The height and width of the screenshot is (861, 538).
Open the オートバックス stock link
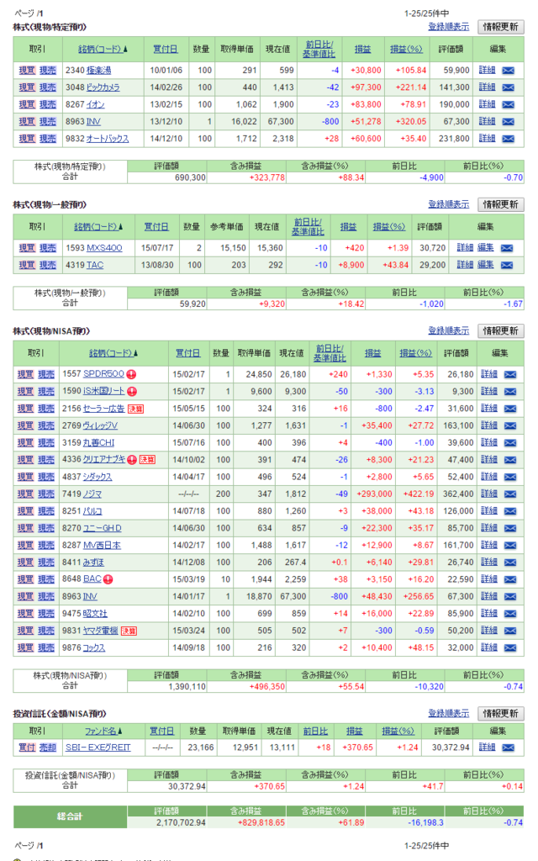108,139
